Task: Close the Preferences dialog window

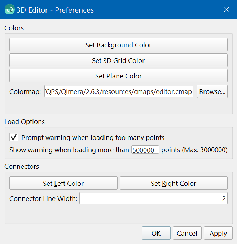Action: pyautogui.click(x=227, y=10)
